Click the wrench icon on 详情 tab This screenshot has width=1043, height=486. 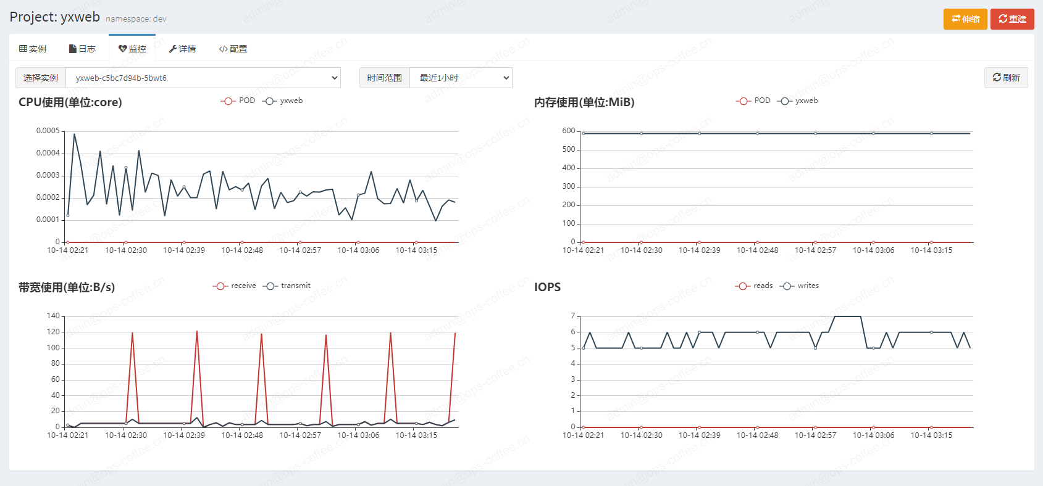[173, 49]
